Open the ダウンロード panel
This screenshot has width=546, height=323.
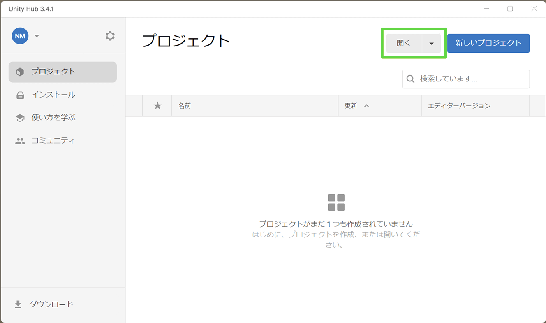tap(44, 304)
